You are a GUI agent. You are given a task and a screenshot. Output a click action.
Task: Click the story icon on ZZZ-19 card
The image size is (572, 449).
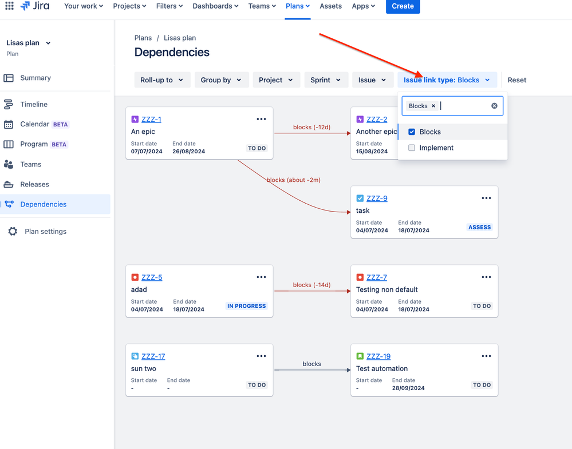[x=360, y=356]
